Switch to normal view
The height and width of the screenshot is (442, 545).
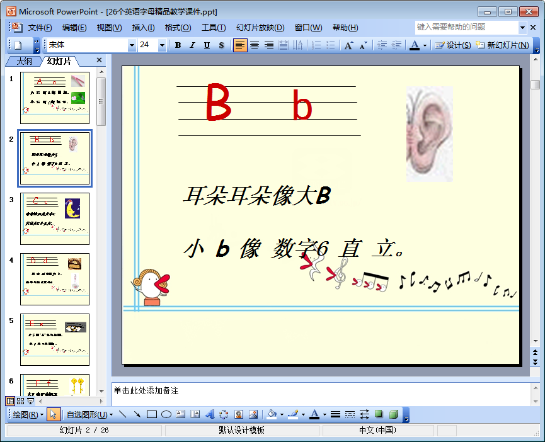click(x=10, y=401)
